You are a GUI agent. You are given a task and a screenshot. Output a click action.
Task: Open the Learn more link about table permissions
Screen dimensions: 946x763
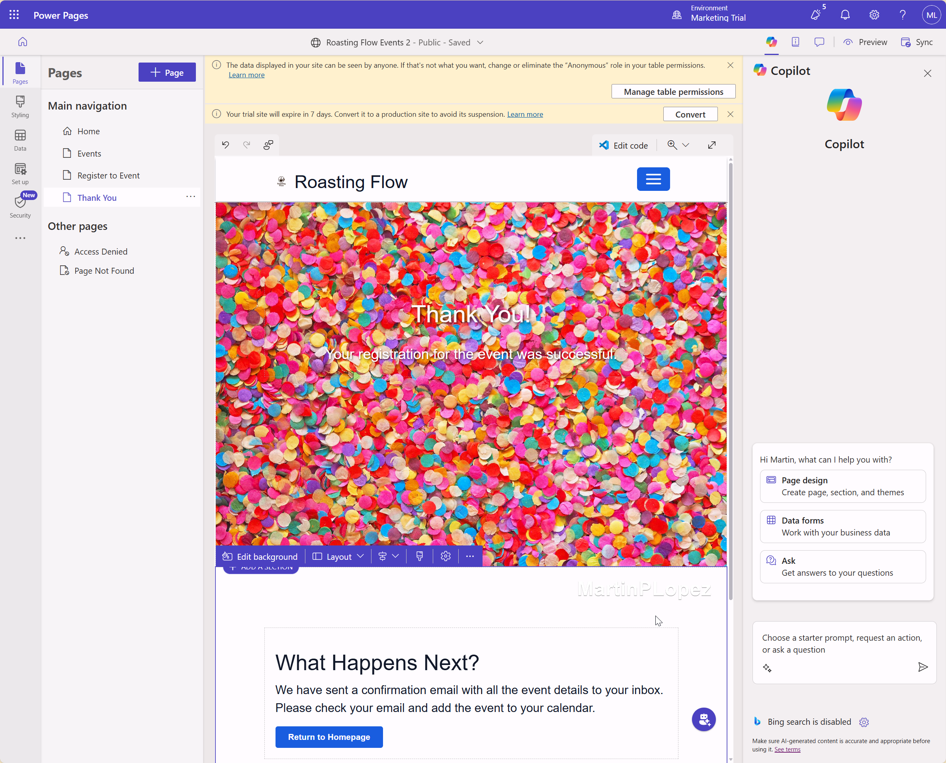[246, 75]
